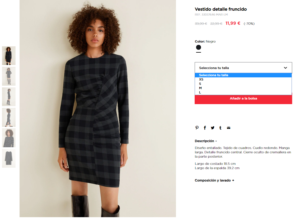The width and height of the screenshot is (293, 218).
Task: Show the flat dress-only last thumbnail
Action: [x=9, y=158]
